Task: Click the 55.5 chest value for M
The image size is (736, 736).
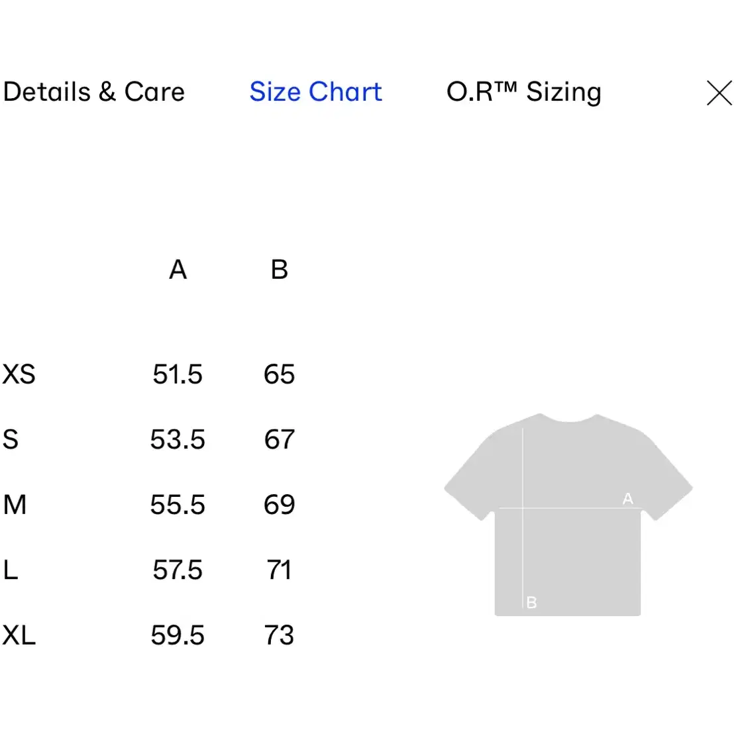Action: (178, 505)
